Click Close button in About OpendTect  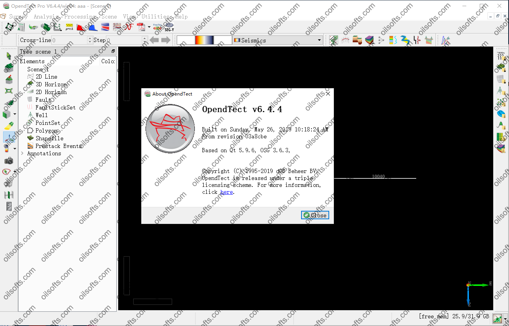tap(315, 215)
